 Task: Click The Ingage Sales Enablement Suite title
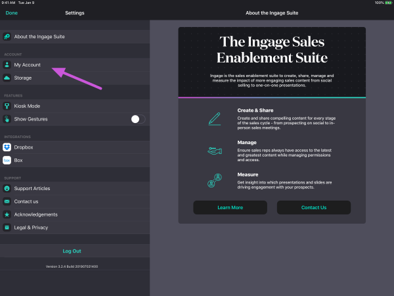click(x=272, y=49)
